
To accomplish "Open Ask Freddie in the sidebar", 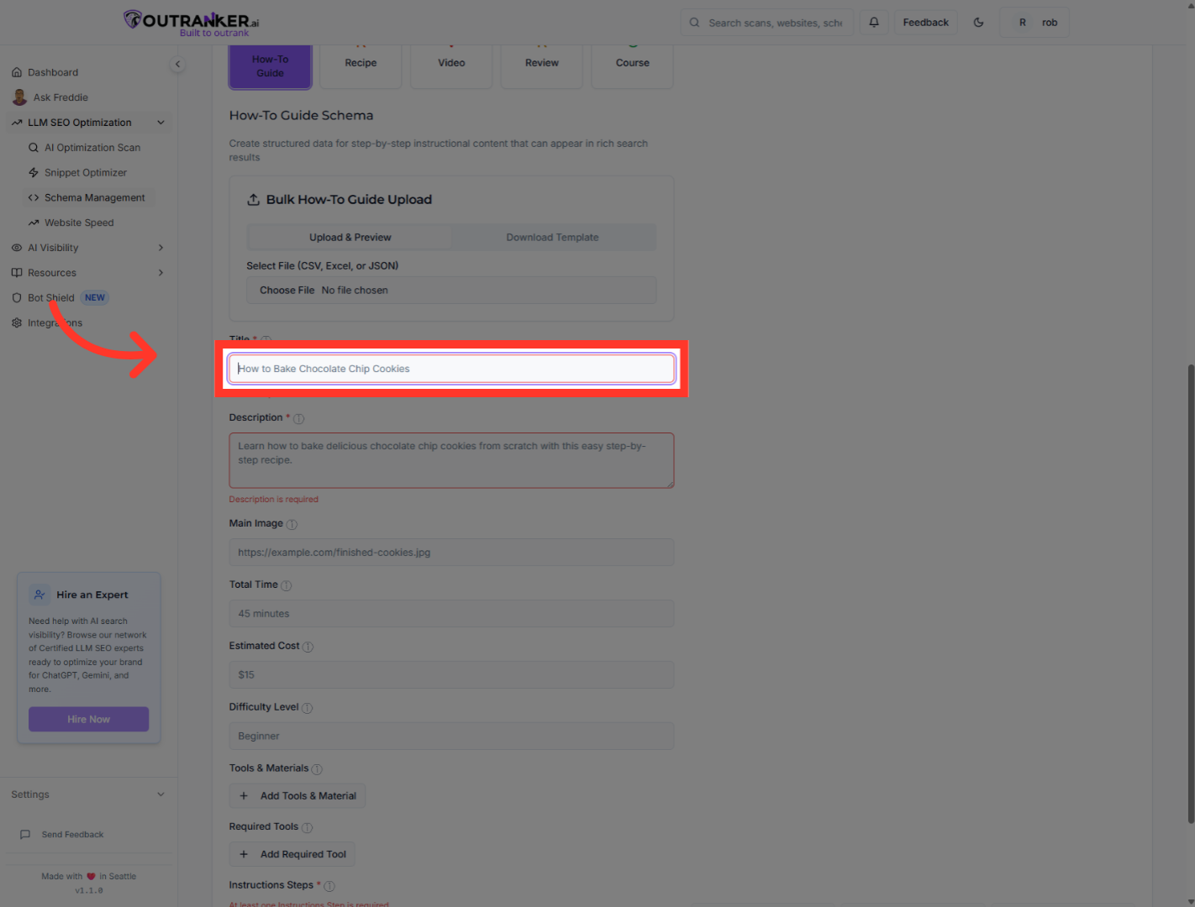I will 88,97.
